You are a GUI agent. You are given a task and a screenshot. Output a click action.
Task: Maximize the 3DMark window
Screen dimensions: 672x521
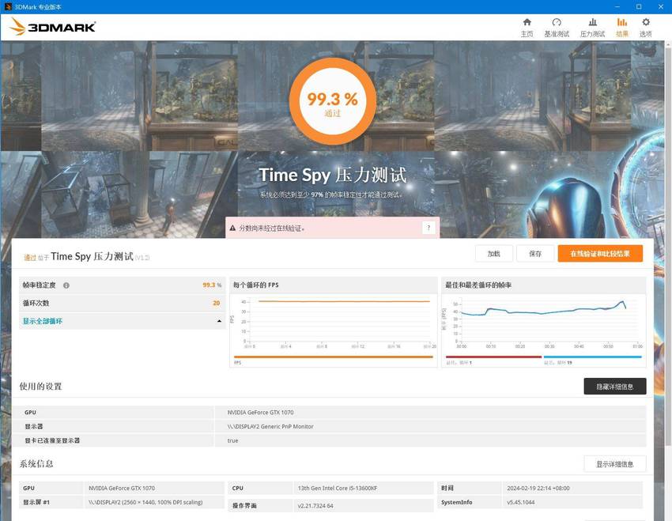click(639, 7)
